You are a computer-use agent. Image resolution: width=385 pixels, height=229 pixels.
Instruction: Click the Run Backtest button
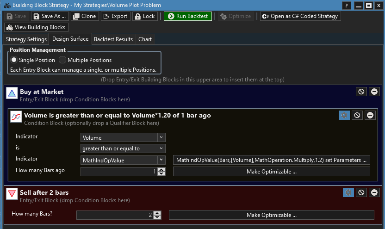(188, 16)
